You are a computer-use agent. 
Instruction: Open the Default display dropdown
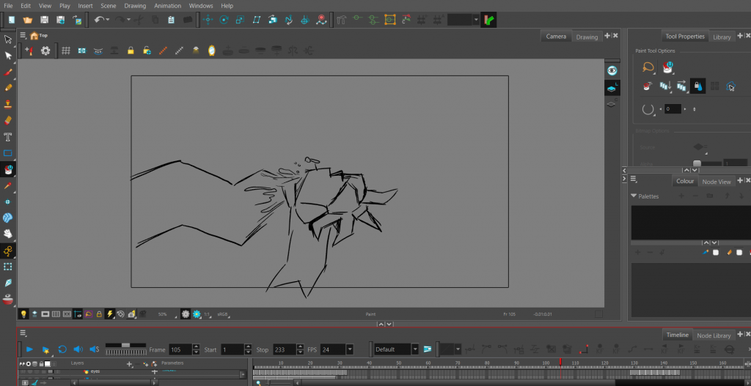click(x=415, y=349)
